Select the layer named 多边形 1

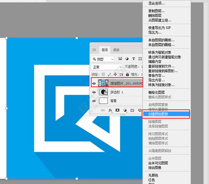coord(117,92)
